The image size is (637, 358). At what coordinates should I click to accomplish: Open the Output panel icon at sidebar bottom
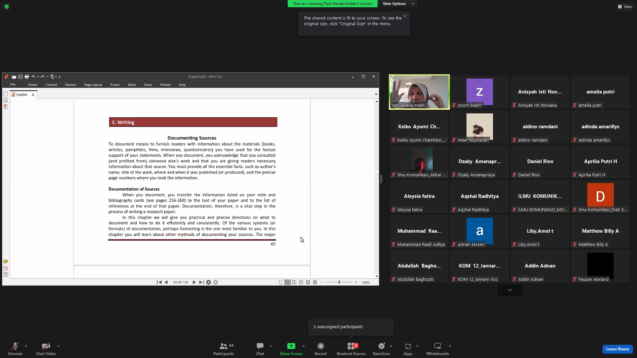tap(6, 274)
